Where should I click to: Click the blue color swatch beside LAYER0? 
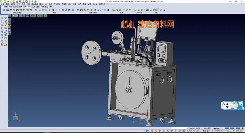(226, 128)
